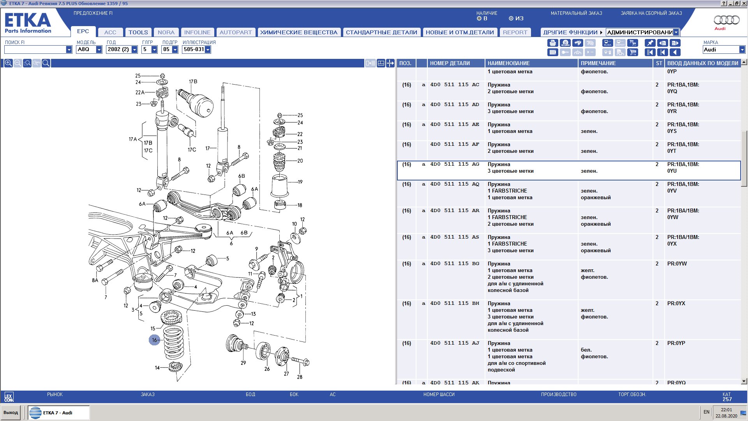The width and height of the screenshot is (748, 421).
Task: Select part row 4D0 511 115 AQ
Action: (569, 194)
